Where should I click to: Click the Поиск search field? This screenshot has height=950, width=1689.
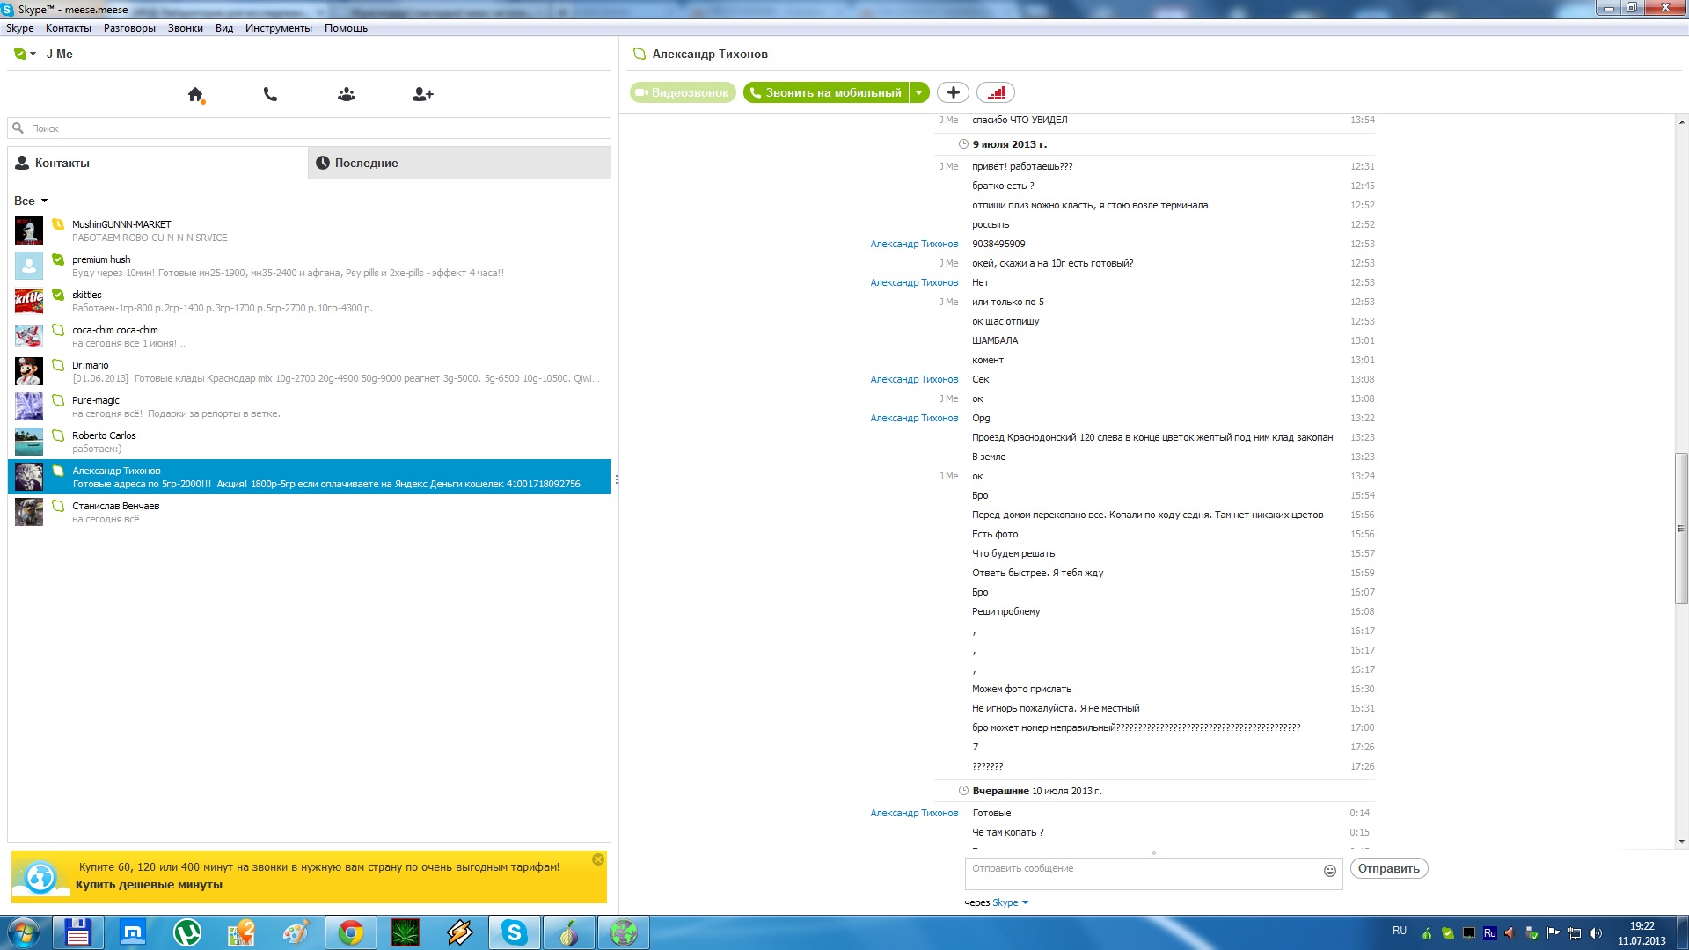(317, 128)
